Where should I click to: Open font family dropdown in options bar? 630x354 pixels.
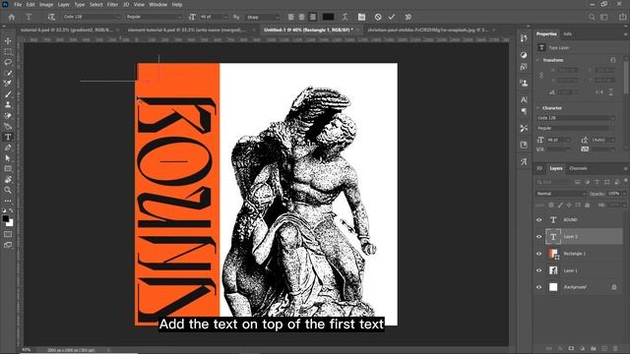click(x=92, y=17)
